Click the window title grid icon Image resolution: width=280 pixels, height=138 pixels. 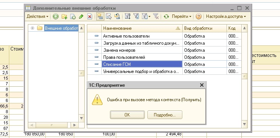click(28, 8)
